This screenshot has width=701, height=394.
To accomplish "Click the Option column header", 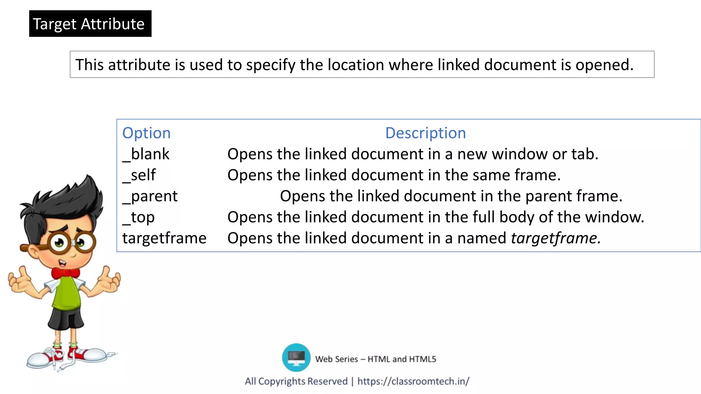I will click(146, 133).
